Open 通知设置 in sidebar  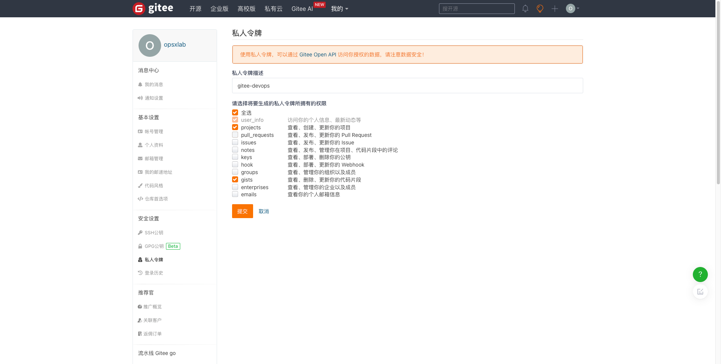coord(154,98)
